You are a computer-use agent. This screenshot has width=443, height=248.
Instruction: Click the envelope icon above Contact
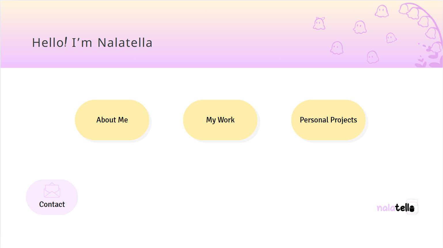pyautogui.click(x=52, y=190)
